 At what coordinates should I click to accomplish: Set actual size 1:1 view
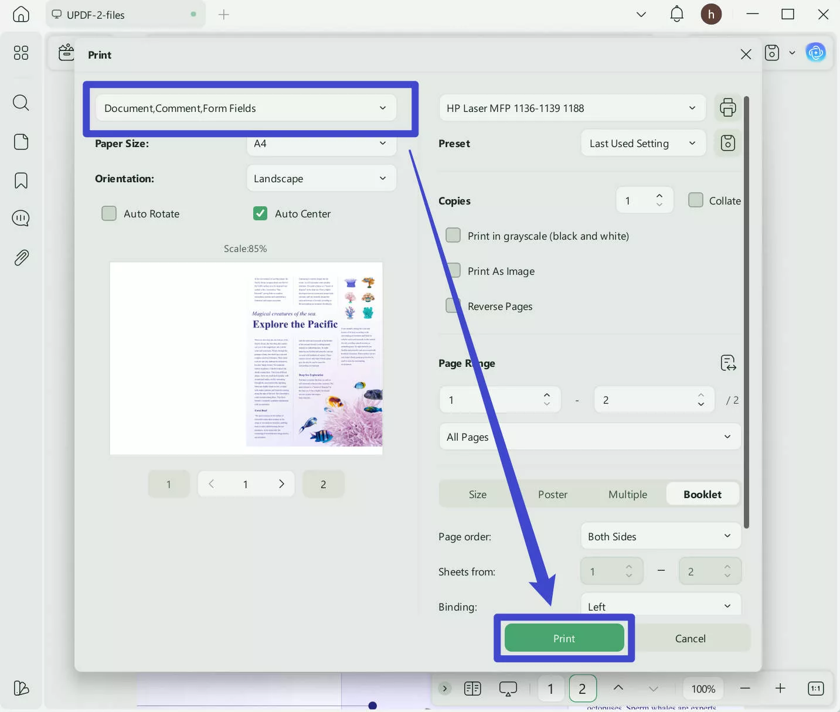click(815, 689)
